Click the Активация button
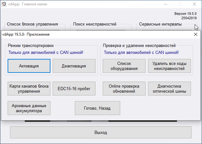This screenshot has width=202, height=144. point(29,66)
